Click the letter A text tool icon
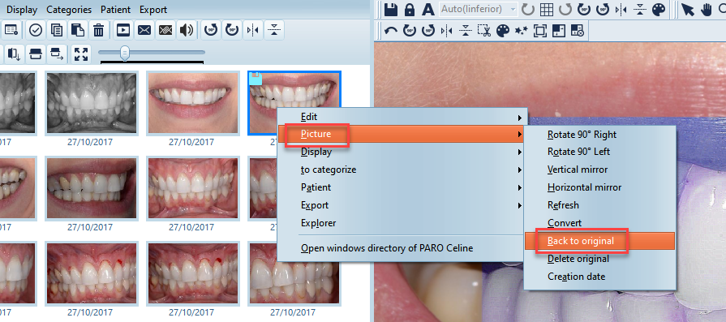This screenshot has width=726, height=322. [429, 9]
